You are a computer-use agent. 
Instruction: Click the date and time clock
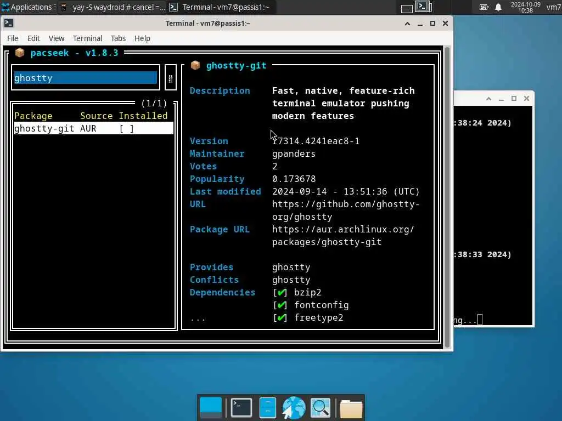click(525, 7)
